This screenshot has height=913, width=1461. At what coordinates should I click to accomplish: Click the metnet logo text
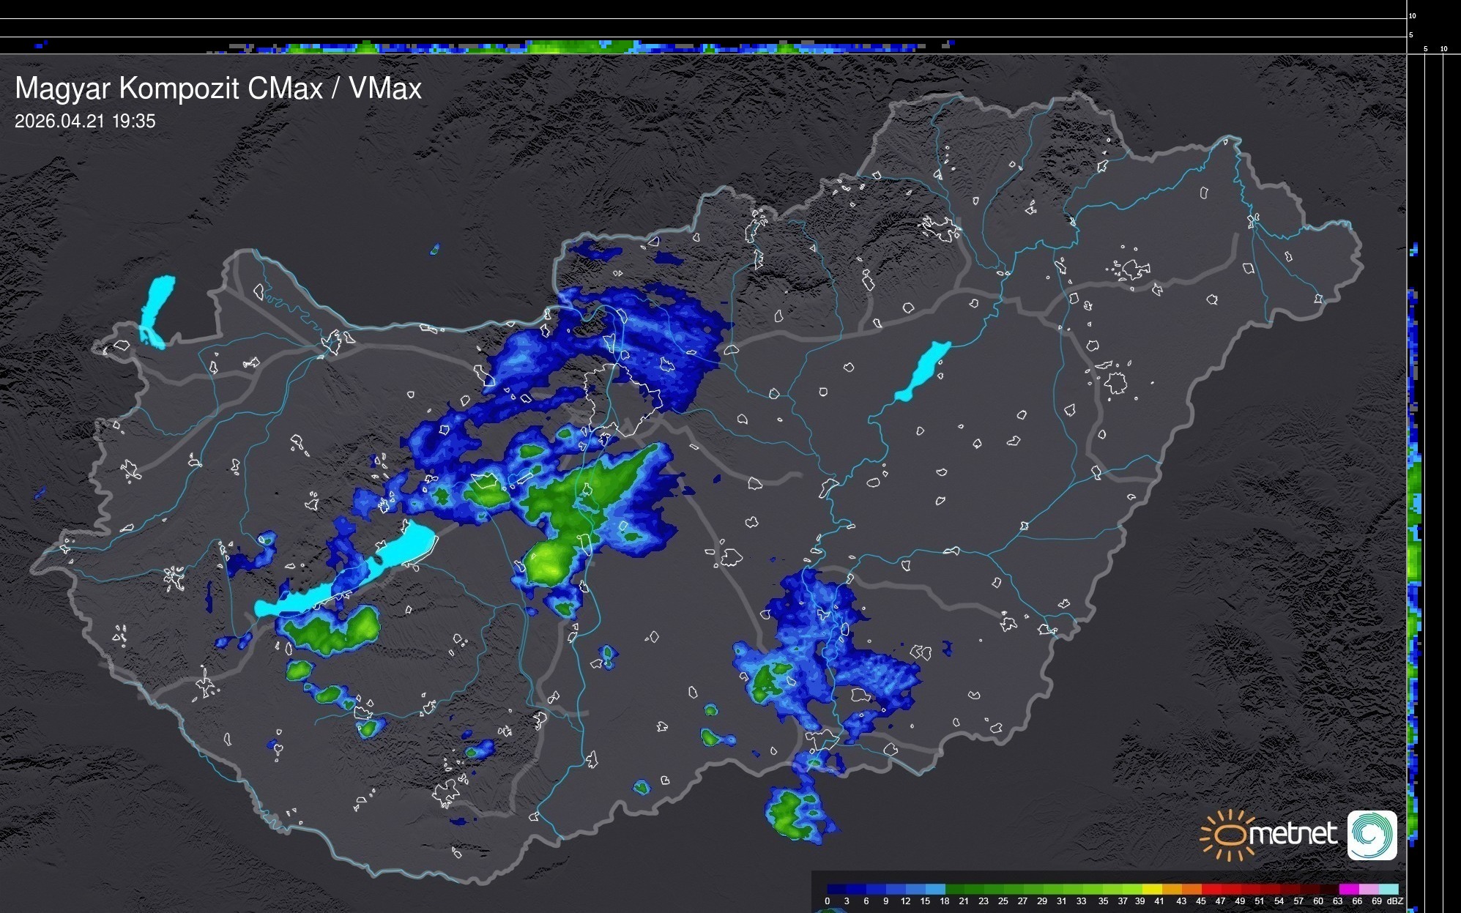(1293, 834)
